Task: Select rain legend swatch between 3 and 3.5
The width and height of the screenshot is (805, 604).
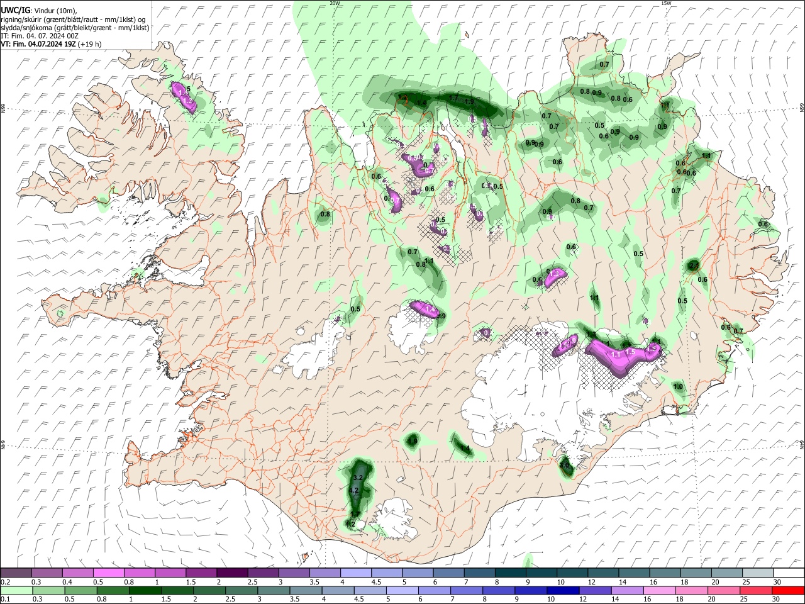Action: [273, 590]
